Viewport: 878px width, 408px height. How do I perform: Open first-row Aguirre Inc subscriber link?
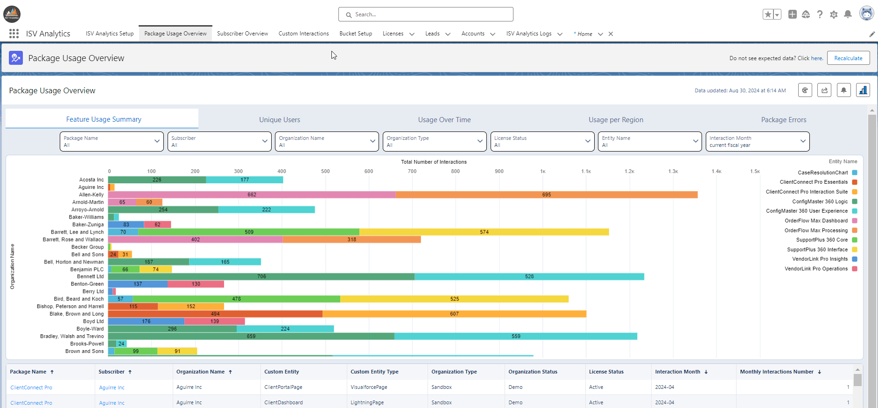(x=112, y=387)
